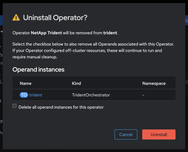Screen dimensions: 188x152
Task: Click the 'Uninstall Operator?' dialog title
Action: (55, 18)
